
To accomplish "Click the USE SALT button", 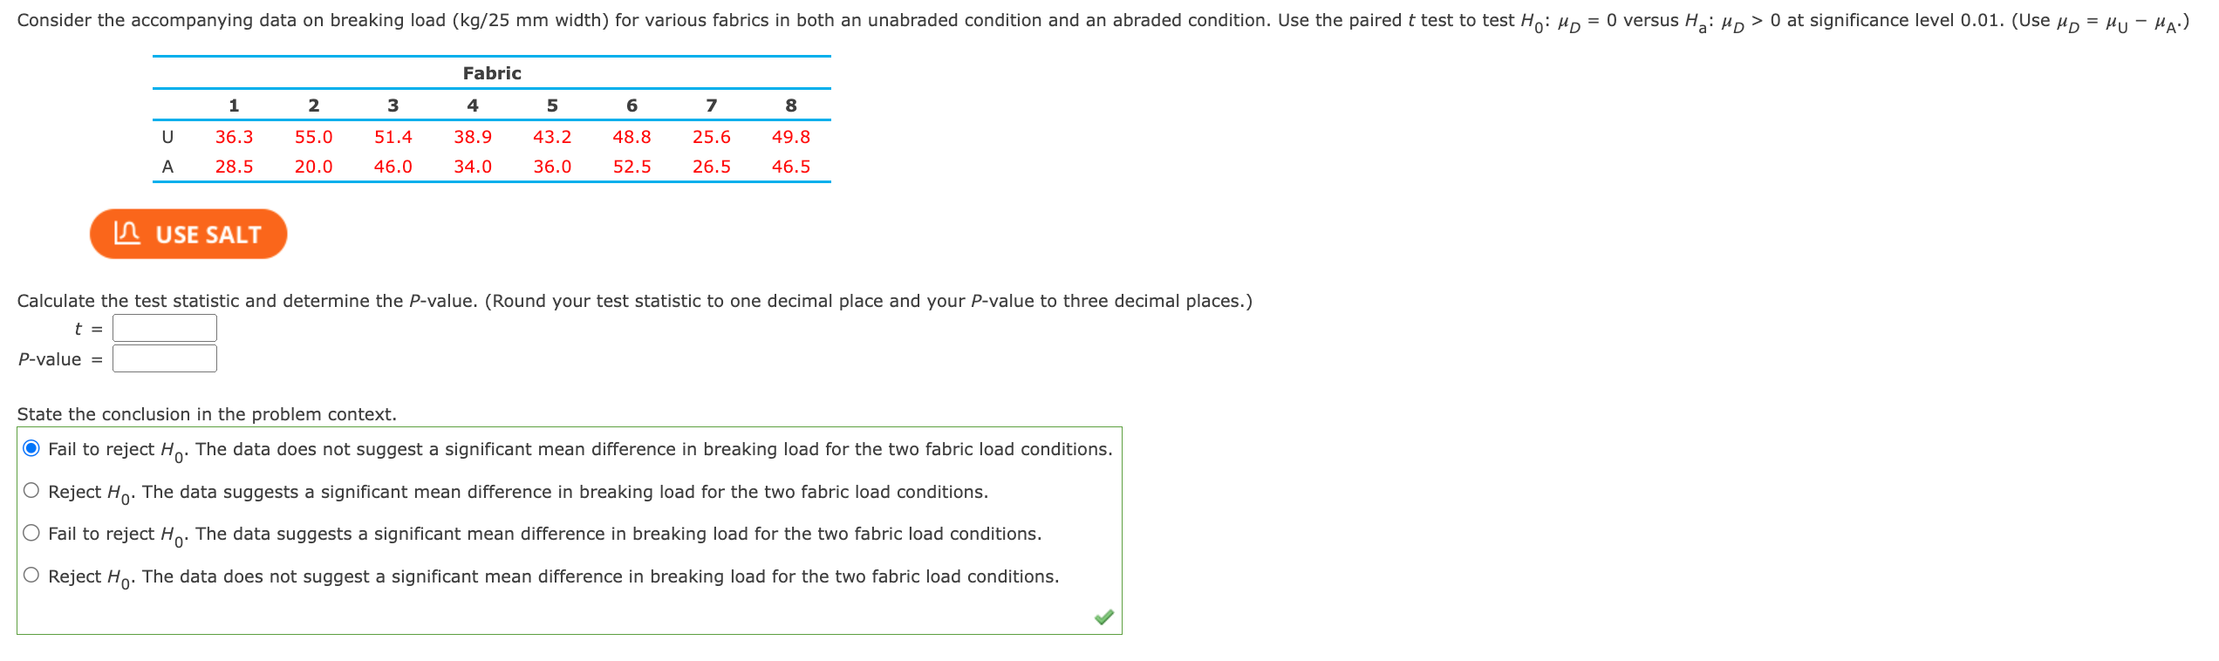I will coord(187,234).
